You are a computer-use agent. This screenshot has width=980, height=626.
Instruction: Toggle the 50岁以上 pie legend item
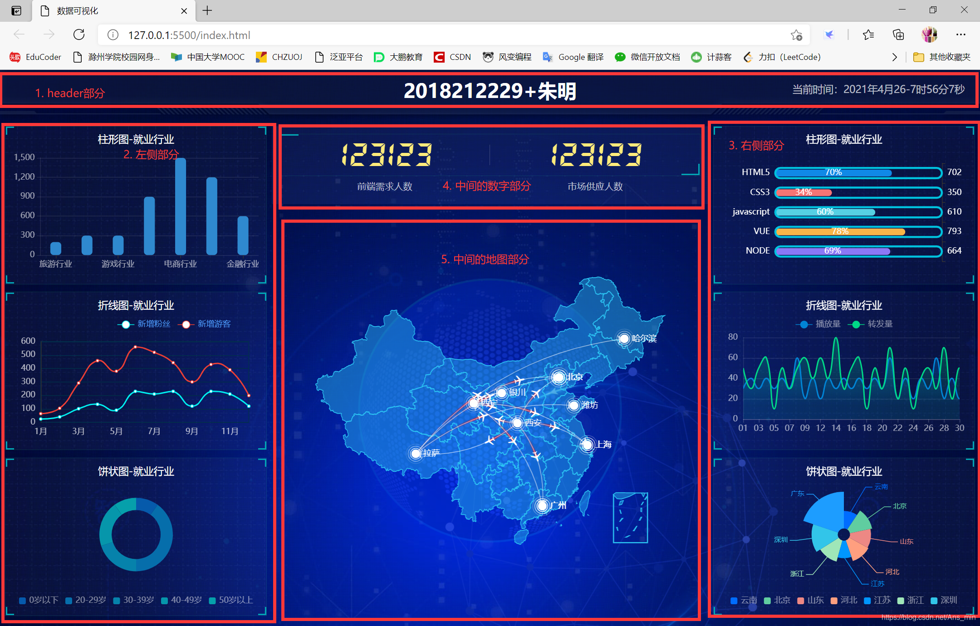[231, 600]
